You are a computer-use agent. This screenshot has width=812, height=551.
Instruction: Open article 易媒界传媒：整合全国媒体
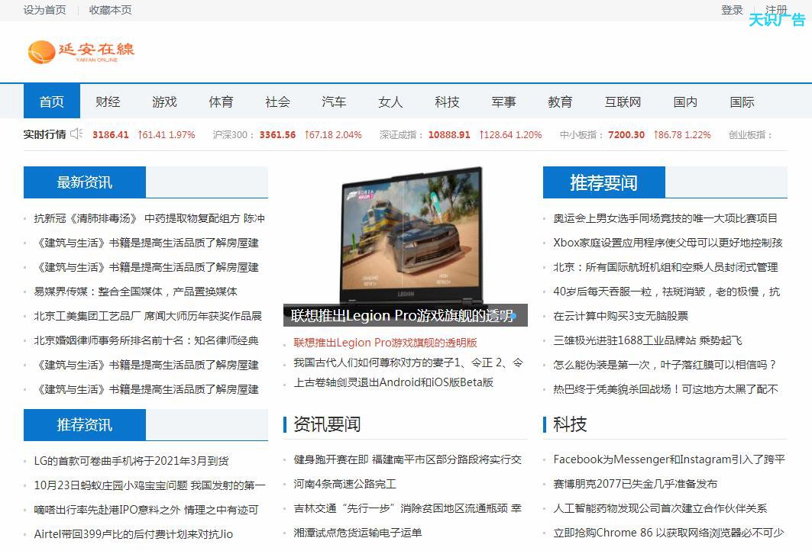pos(136,292)
